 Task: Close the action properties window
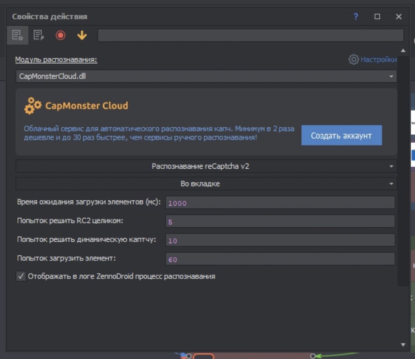pyautogui.click(x=399, y=16)
